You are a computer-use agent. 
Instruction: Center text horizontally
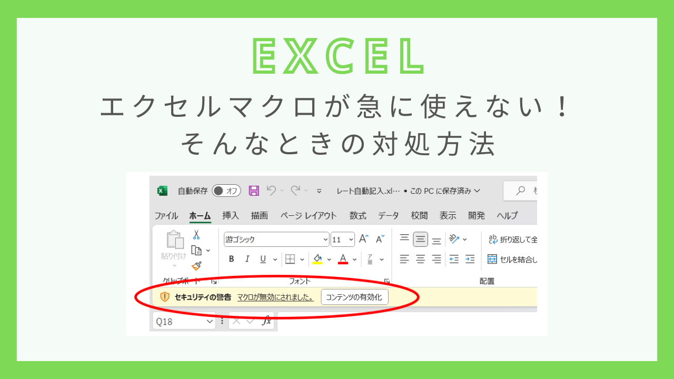[x=420, y=259]
